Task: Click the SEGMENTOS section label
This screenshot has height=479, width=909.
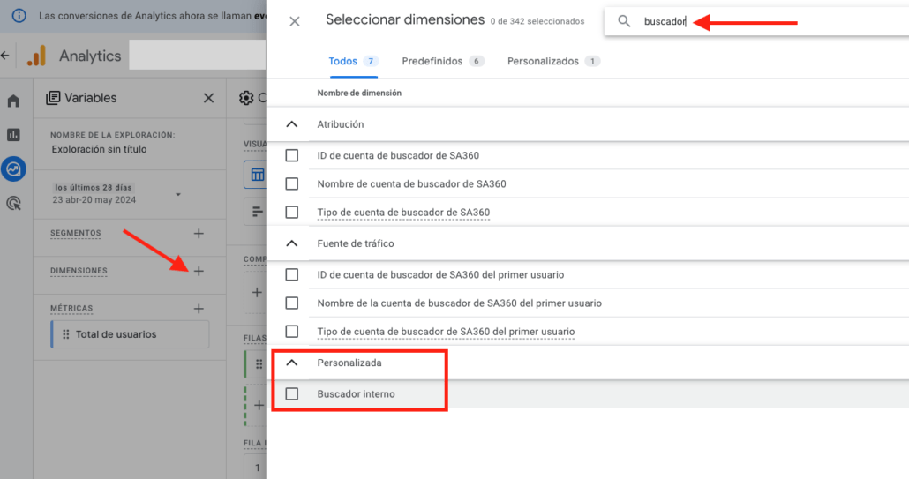Action: (x=75, y=233)
